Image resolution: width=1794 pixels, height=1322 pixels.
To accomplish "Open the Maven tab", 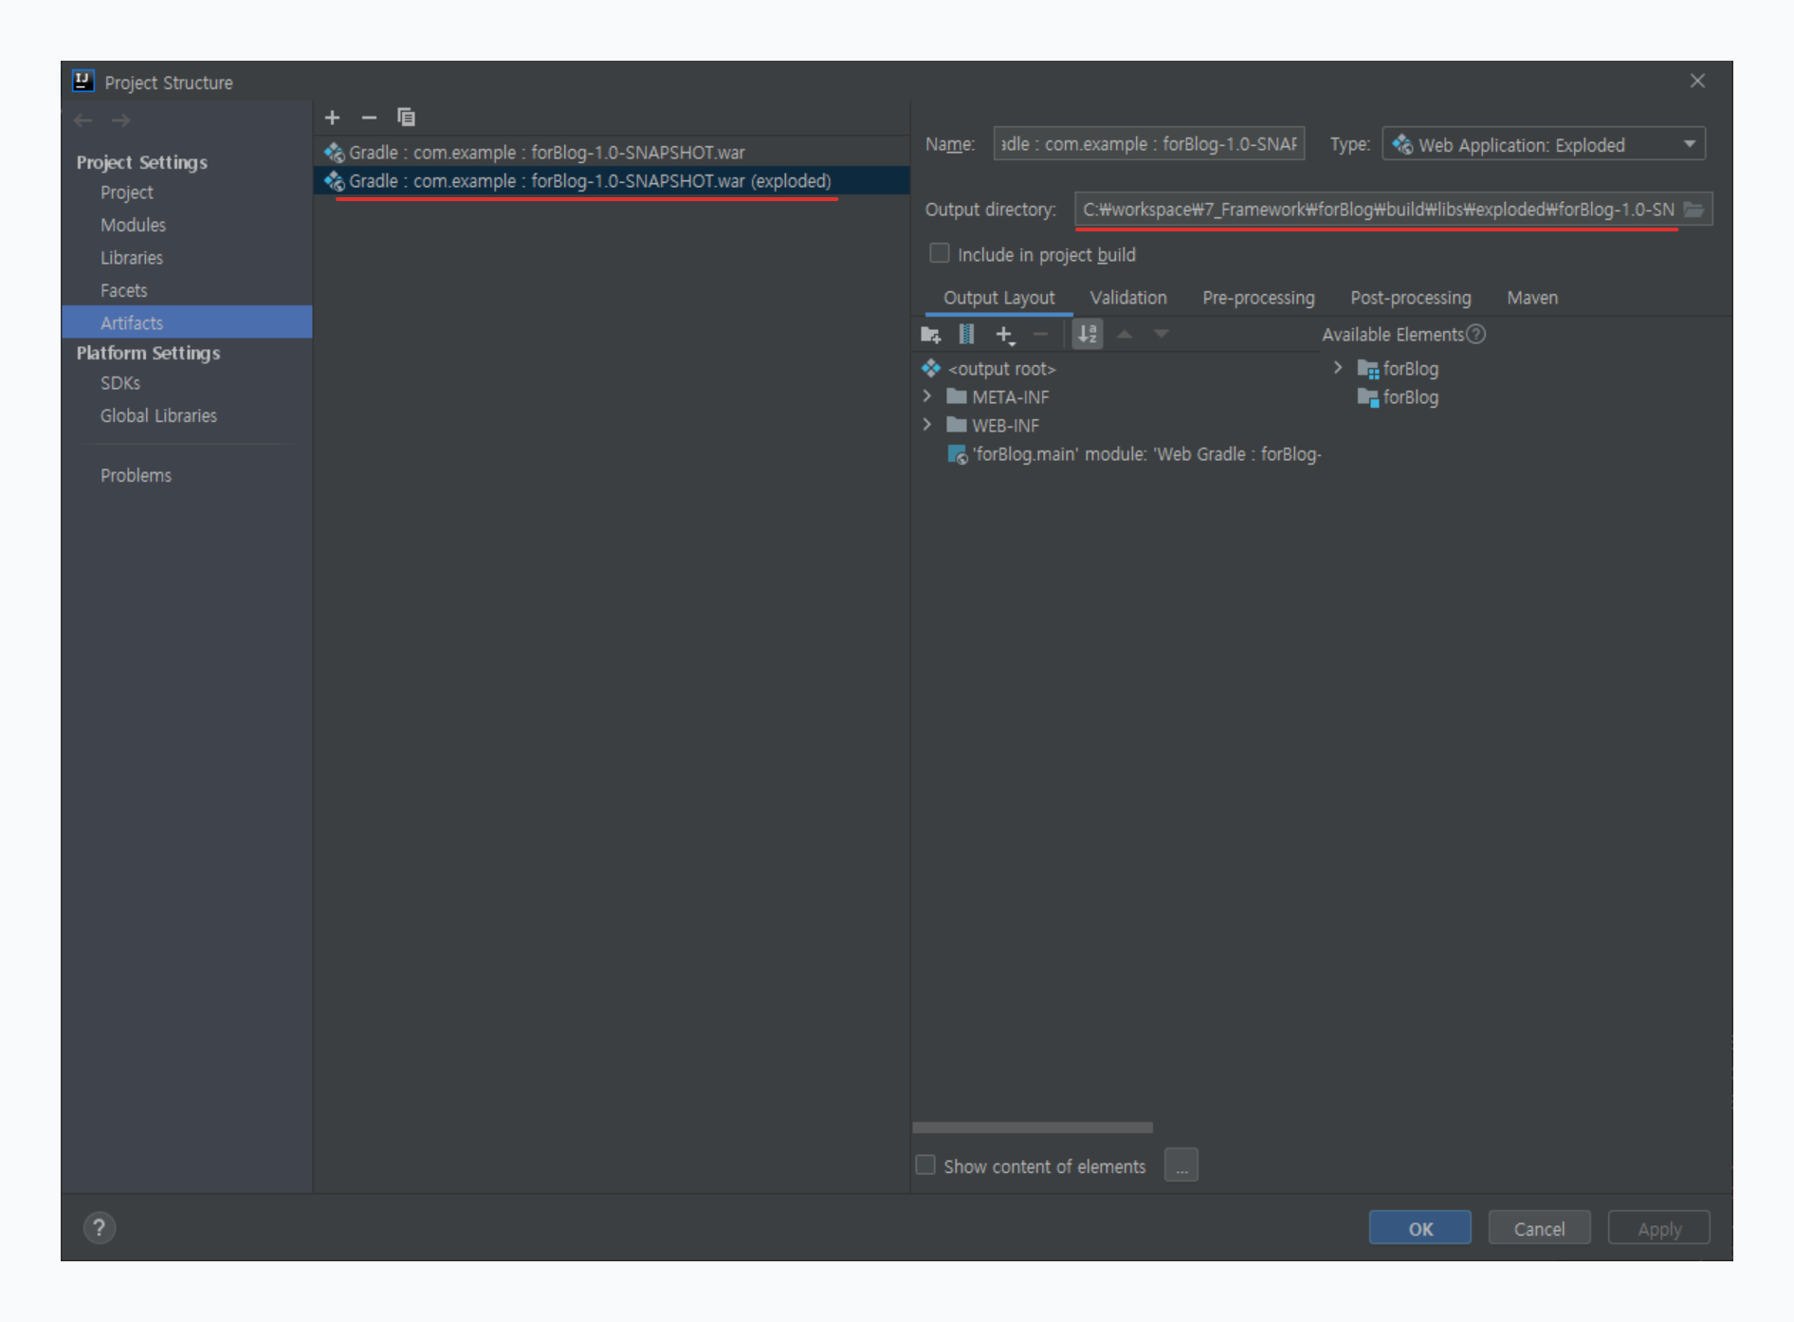I will click(x=1532, y=298).
